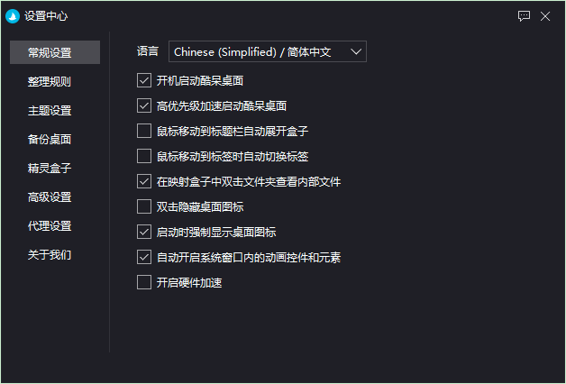The width and height of the screenshot is (566, 384).
Task: Enable 鼠标移动到标签时自动切换标签
Action: (x=144, y=156)
